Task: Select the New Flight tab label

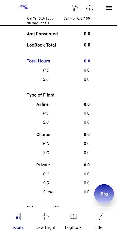Action: tap(45, 227)
